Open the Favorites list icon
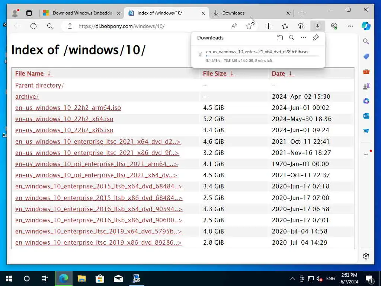This screenshot has width=381, height=286. pyautogui.click(x=285, y=26)
